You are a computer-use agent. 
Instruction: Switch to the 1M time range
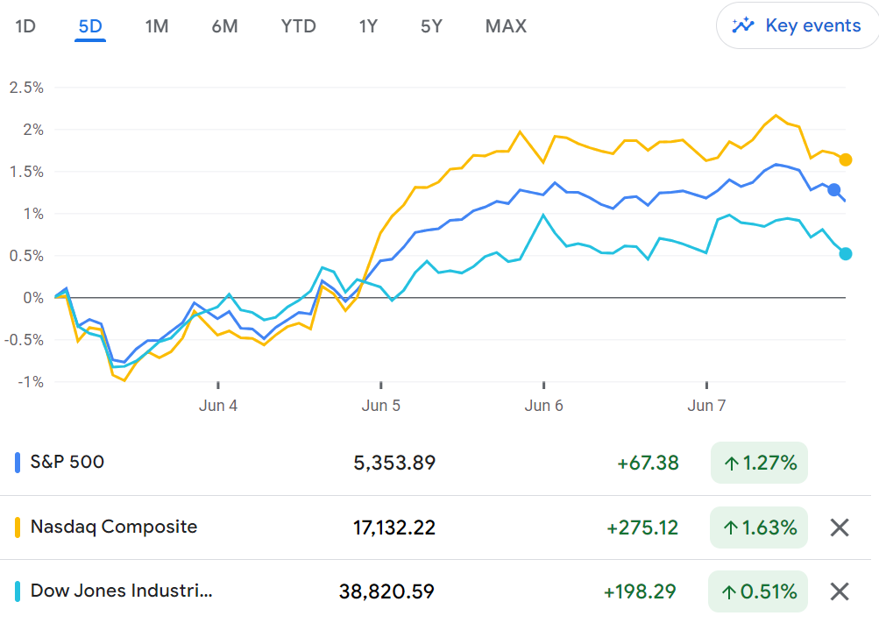click(x=156, y=26)
